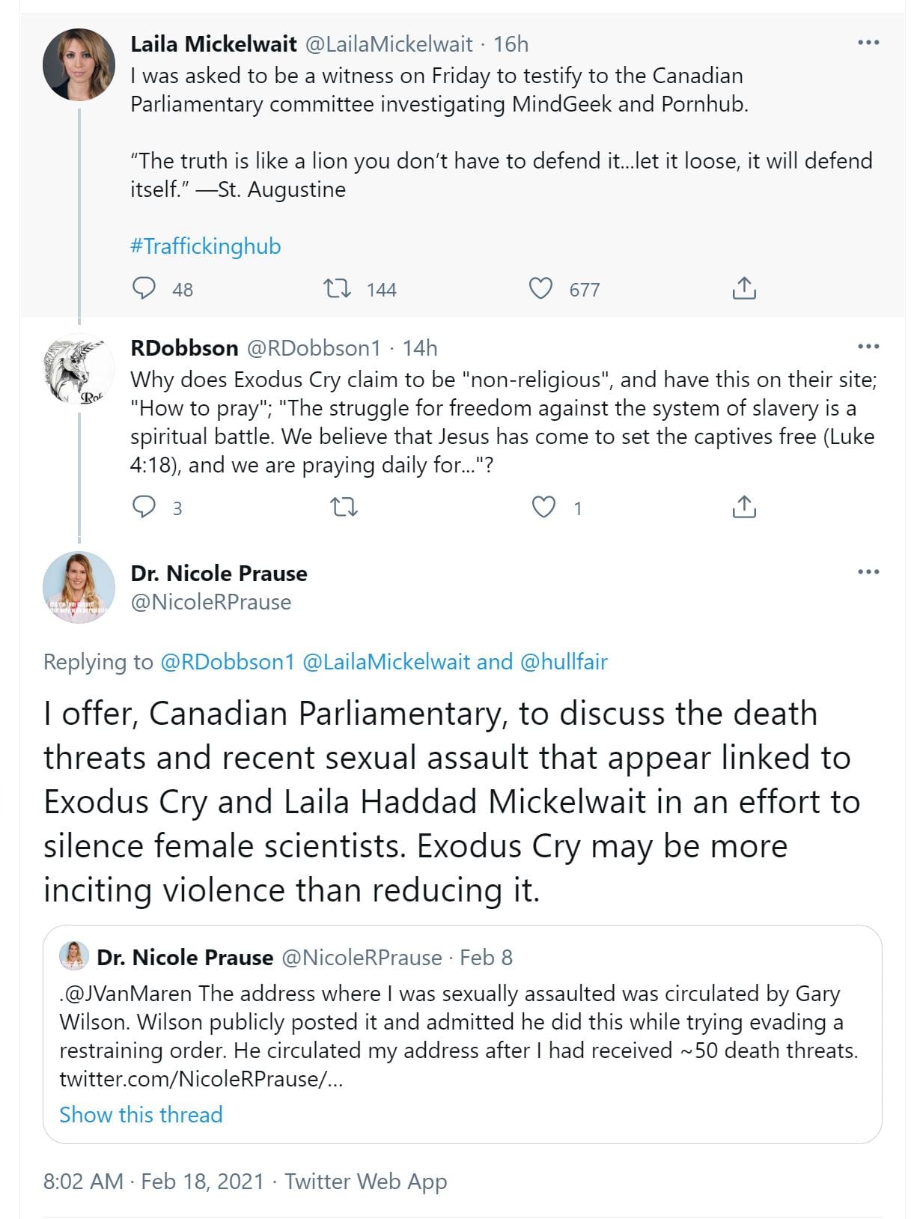Image resolution: width=914 pixels, height=1219 pixels.
Task: Open @hullfair profile mention
Action: click(564, 662)
